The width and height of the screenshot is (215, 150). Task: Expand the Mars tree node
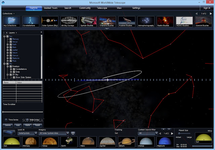pos(8,47)
